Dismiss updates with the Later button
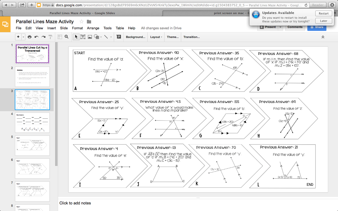The width and height of the screenshot is (338, 211). [x=323, y=21]
